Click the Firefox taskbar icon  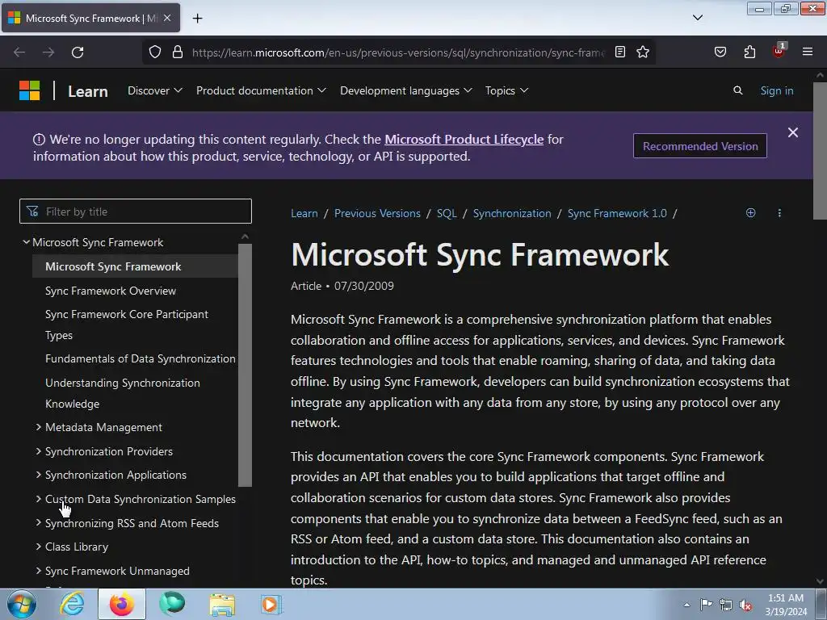pyautogui.click(x=121, y=604)
